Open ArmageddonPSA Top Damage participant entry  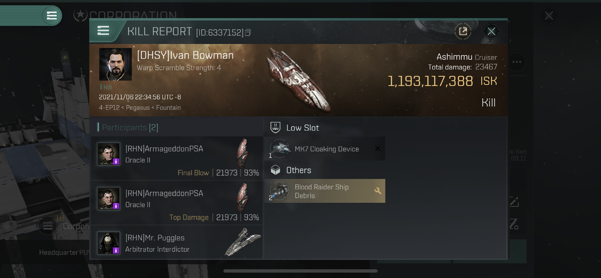[177, 203]
